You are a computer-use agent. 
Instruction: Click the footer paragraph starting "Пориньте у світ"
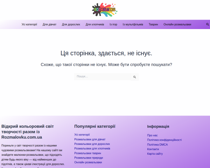33,156
